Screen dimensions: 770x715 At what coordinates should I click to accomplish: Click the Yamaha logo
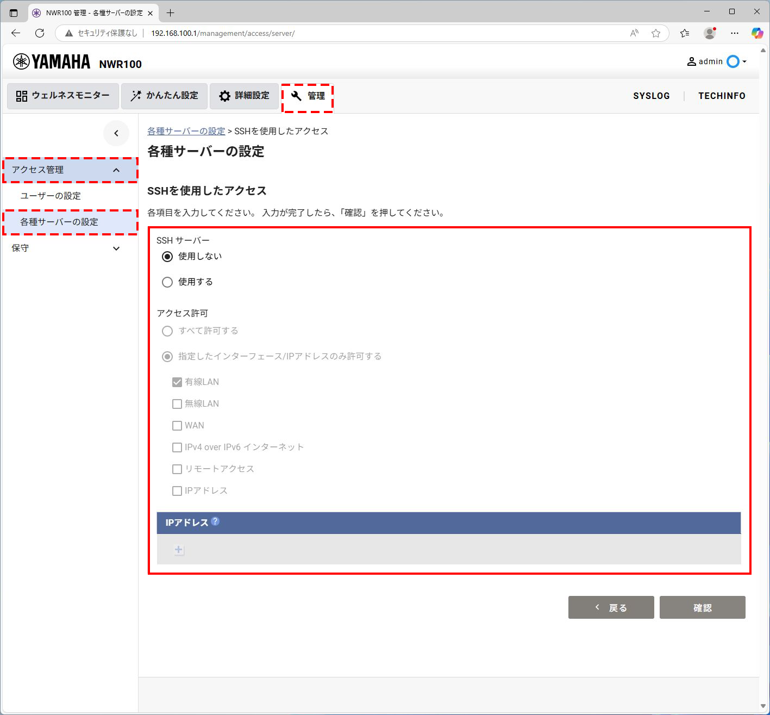tap(51, 61)
